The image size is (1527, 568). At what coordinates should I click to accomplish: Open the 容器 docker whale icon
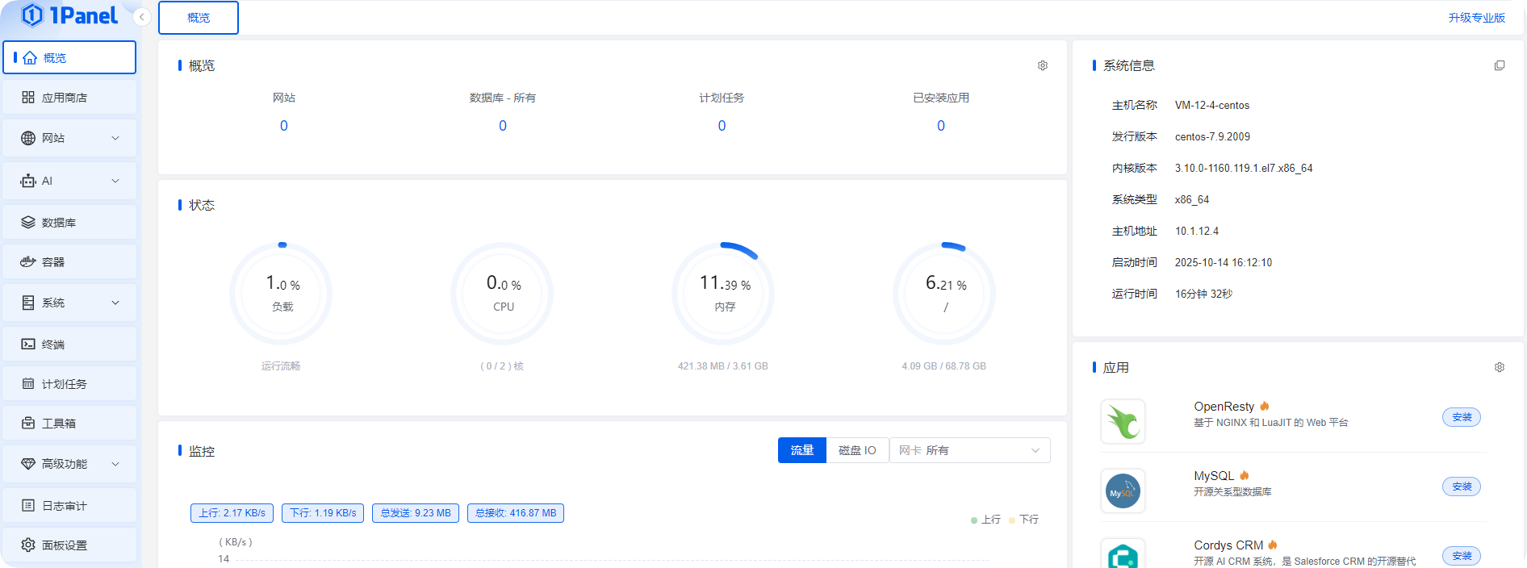[x=28, y=262]
